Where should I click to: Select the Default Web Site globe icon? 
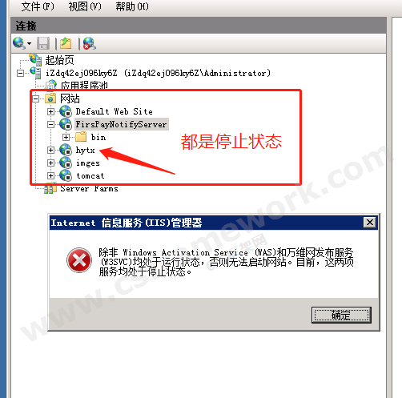tap(66, 111)
